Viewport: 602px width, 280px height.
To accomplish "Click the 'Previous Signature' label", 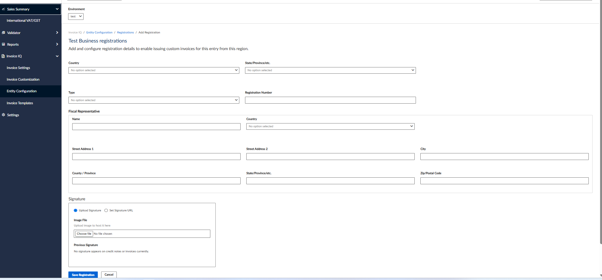I will point(86,245).
